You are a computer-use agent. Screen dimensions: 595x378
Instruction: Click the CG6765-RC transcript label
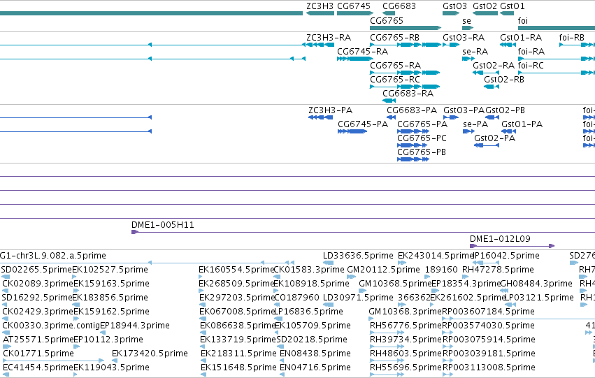[x=395, y=80]
